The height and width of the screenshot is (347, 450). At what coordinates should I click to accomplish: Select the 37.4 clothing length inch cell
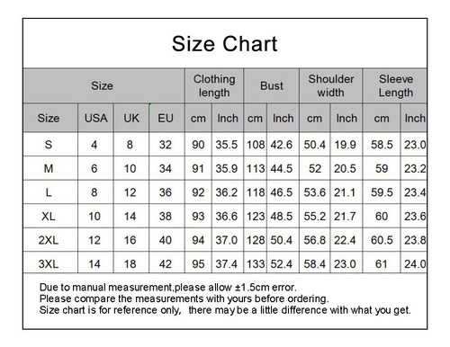tap(226, 264)
